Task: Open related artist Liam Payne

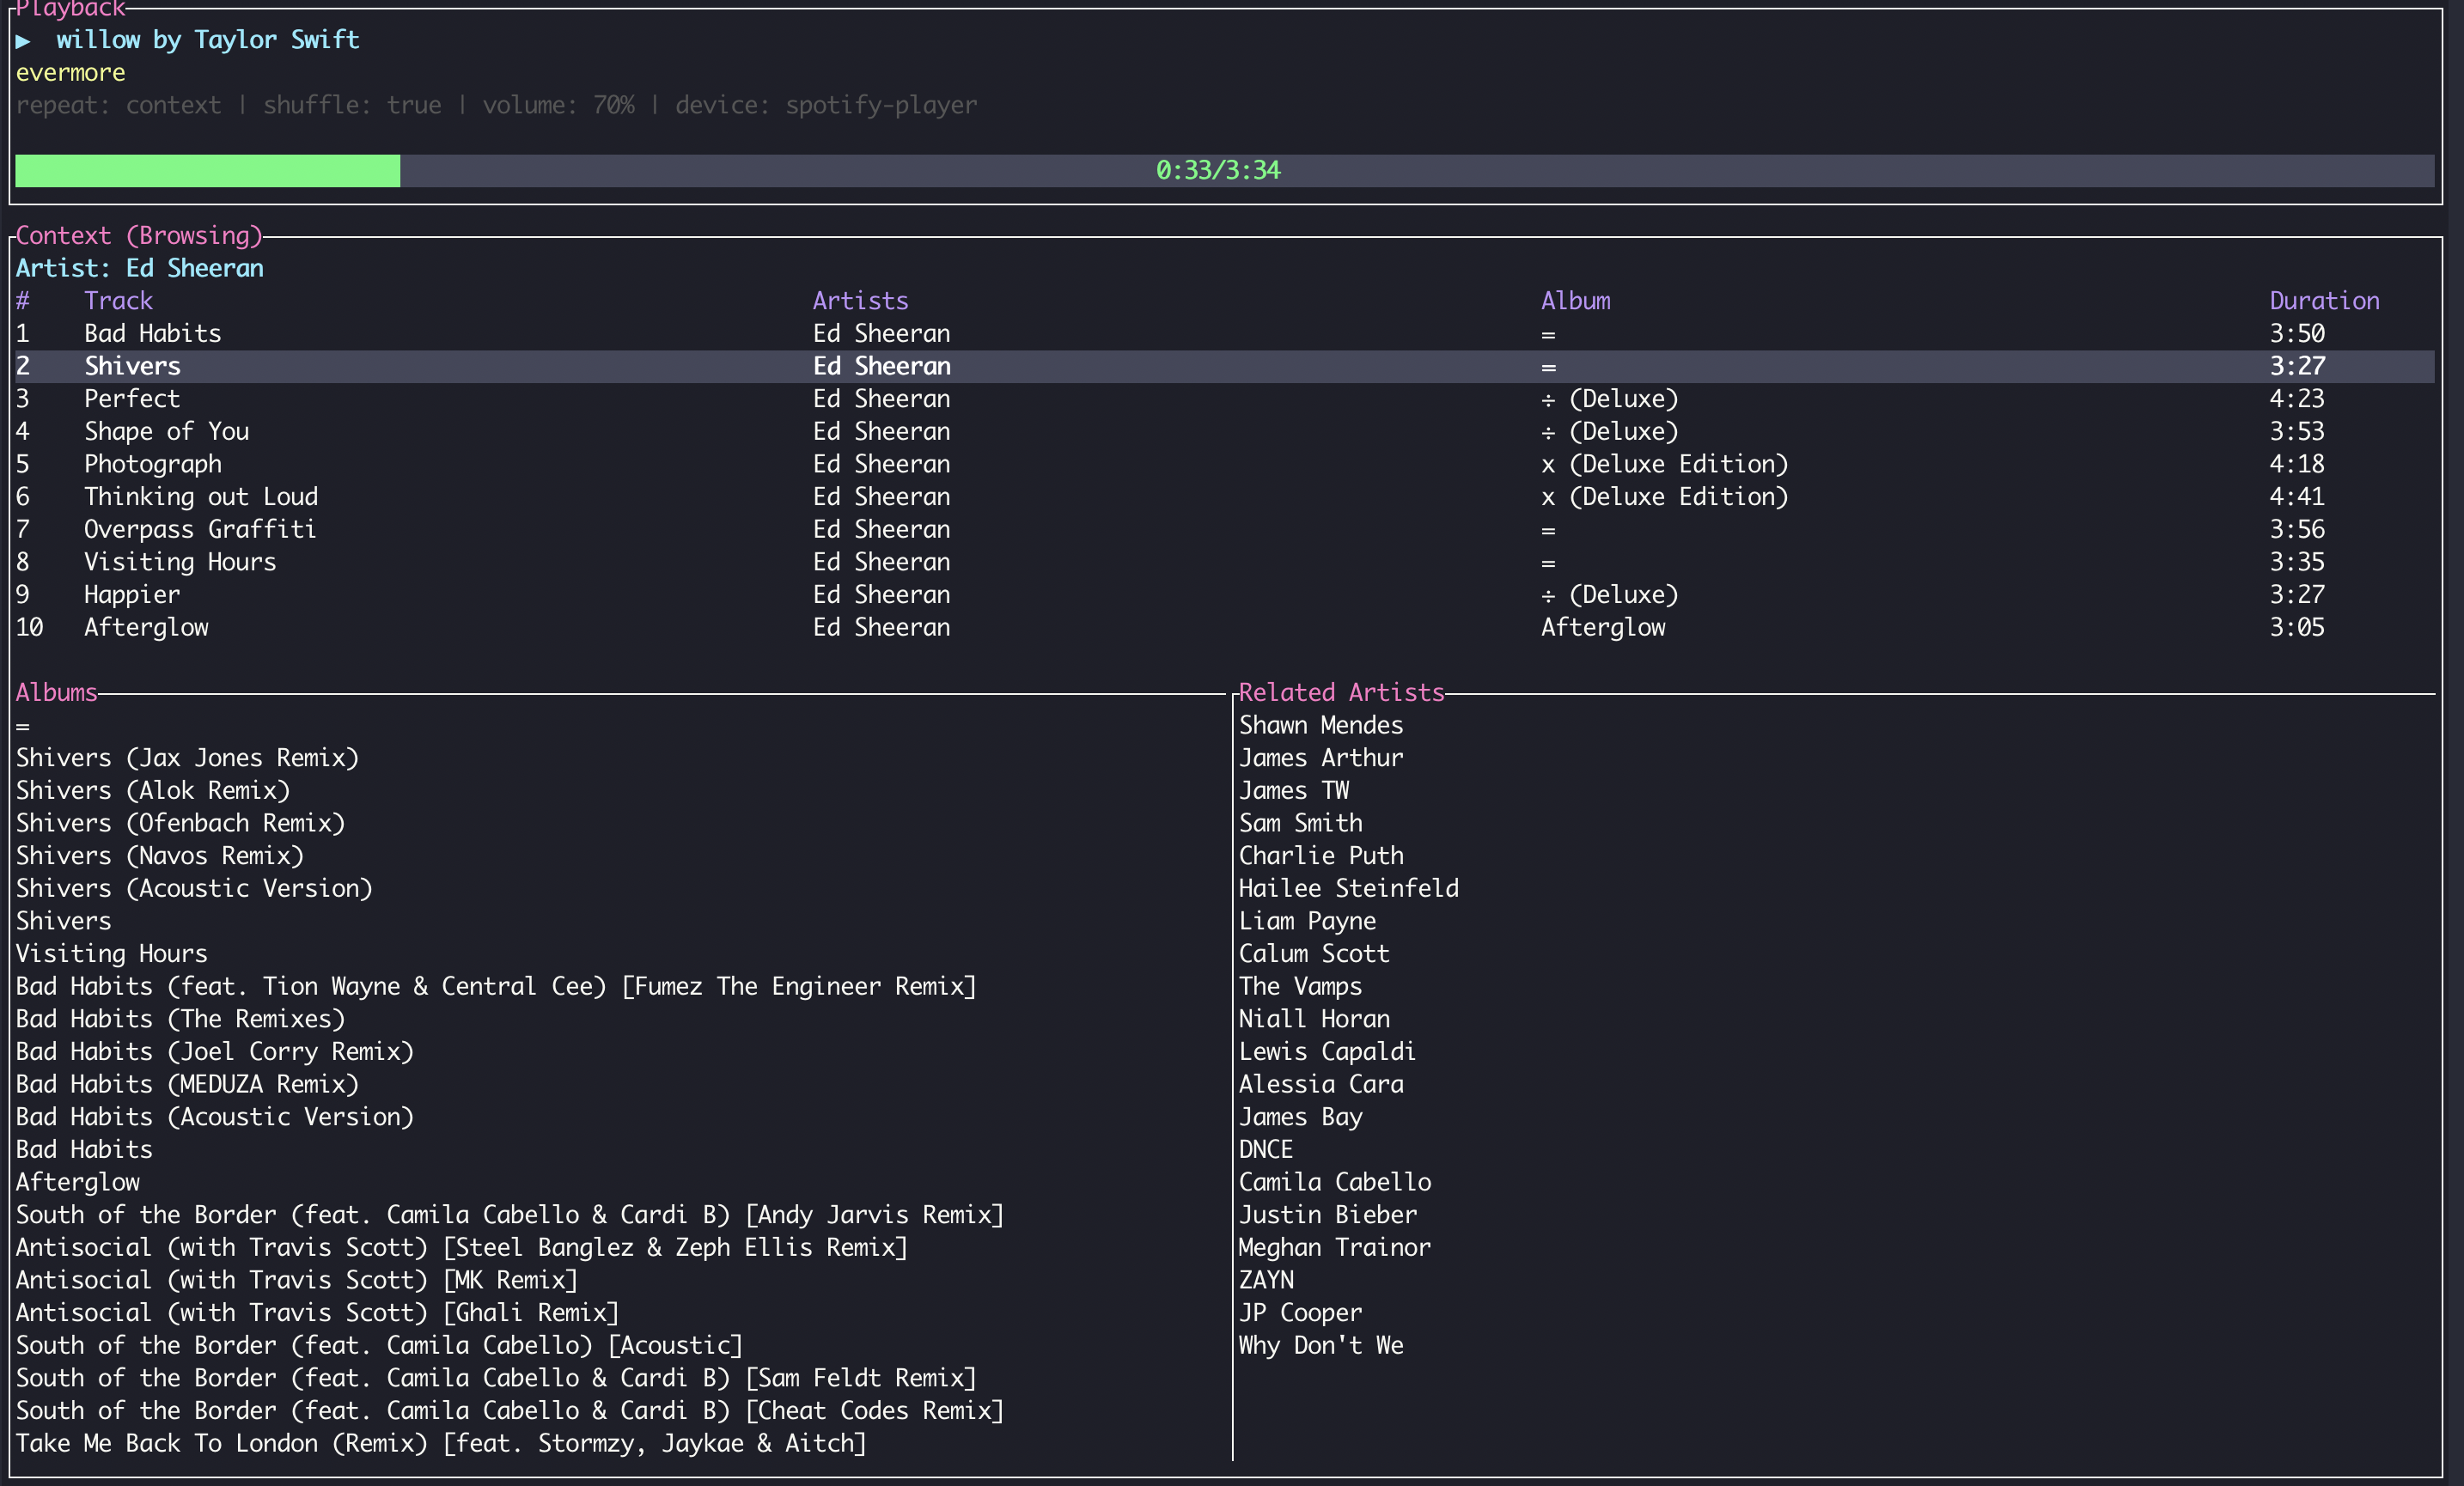Action: click(1307, 921)
